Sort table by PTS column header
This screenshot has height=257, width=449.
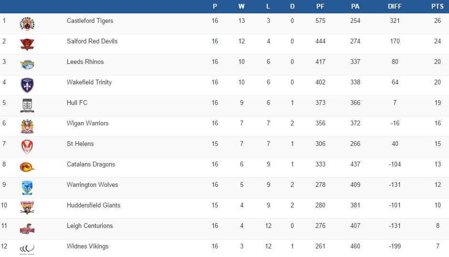coord(437,6)
